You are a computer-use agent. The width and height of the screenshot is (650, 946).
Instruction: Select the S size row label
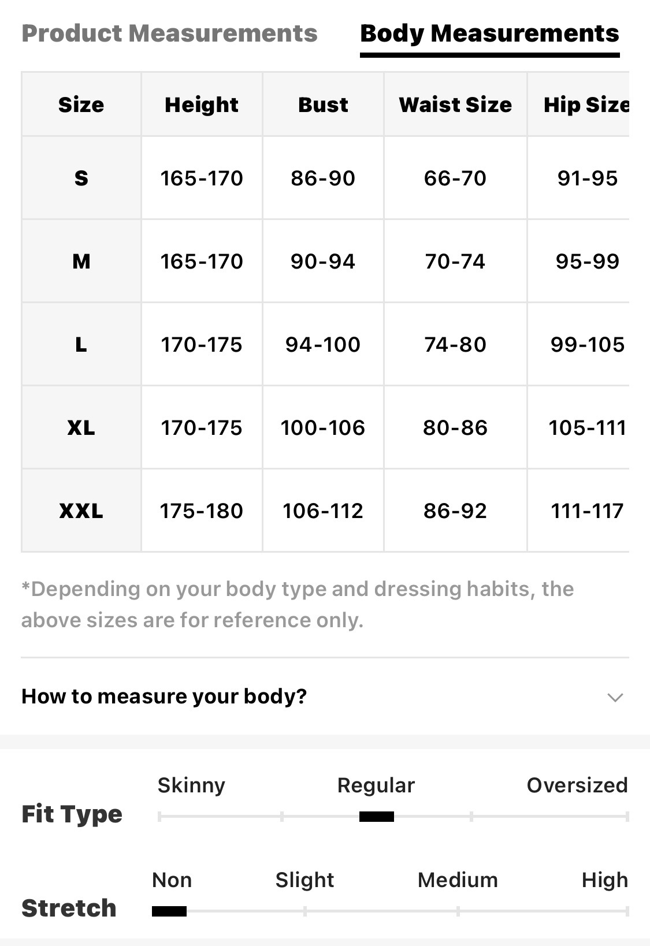tap(81, 178)
